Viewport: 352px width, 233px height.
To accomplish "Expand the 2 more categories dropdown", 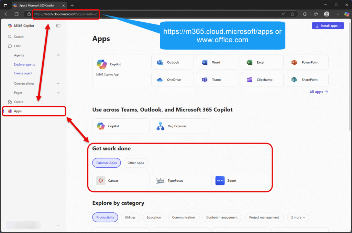I will point(298,217).
